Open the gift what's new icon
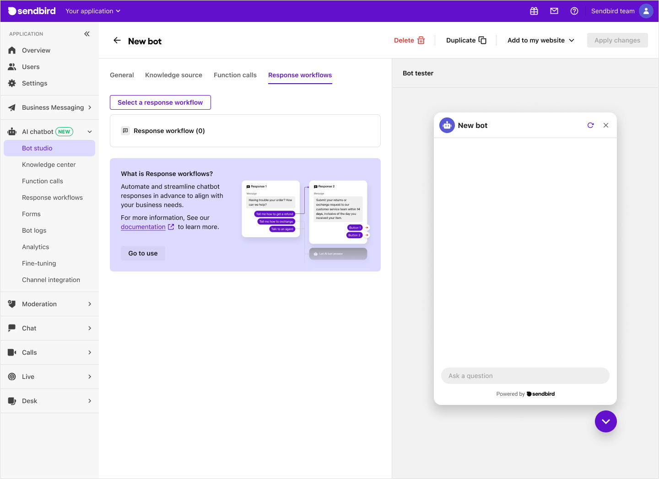The width and height of the screenshot is (659, 479). pos(534,11)
